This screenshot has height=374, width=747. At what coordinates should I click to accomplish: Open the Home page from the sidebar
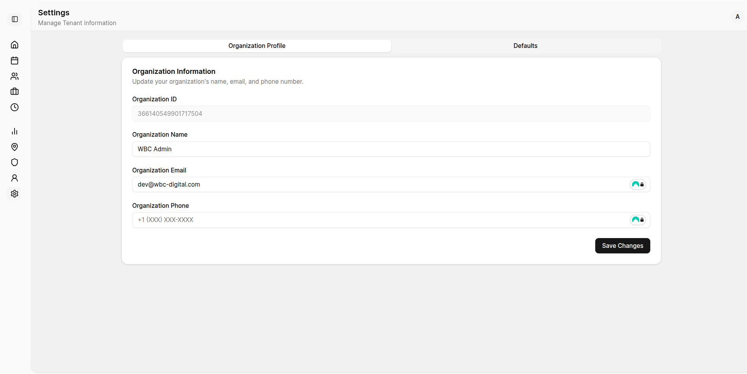click(x=15, y=44)
